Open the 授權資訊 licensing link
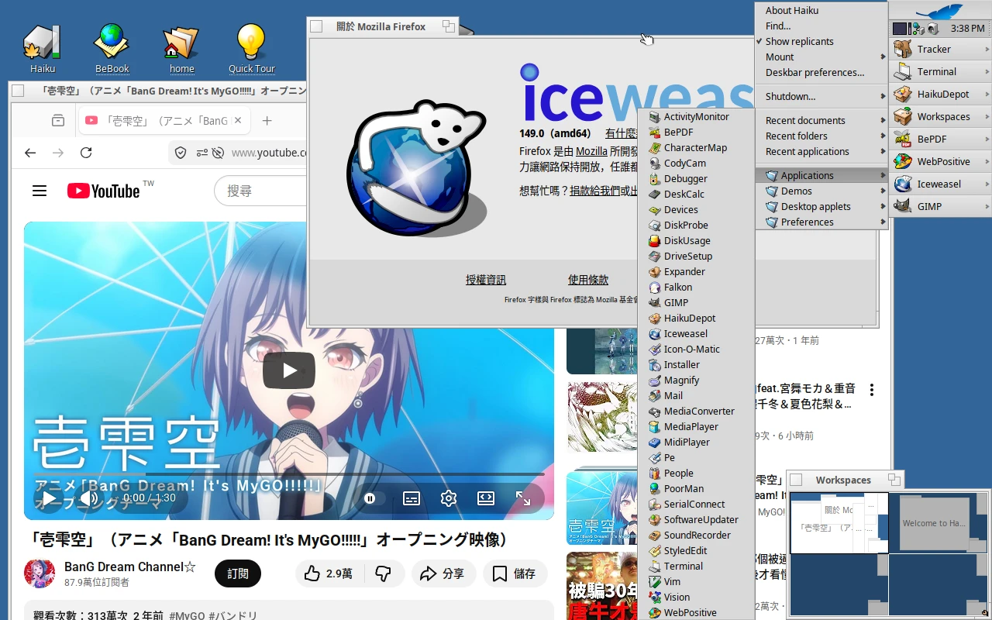 486,280
